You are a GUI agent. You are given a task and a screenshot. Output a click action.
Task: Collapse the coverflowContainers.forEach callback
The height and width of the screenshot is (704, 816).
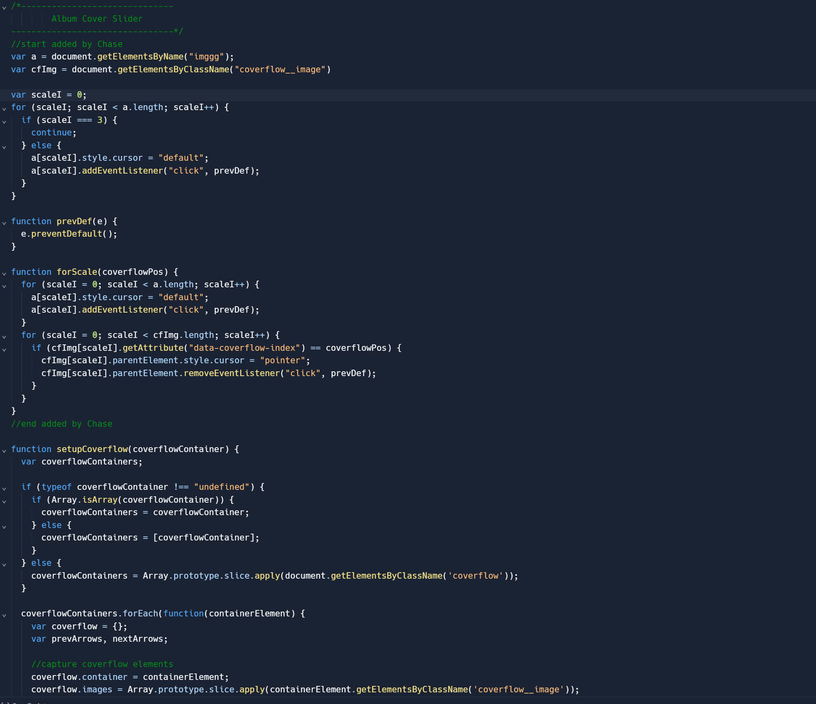[4, 615]
